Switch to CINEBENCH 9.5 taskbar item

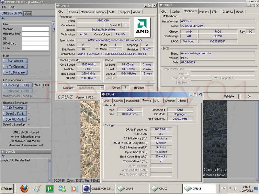pos(98,189)
